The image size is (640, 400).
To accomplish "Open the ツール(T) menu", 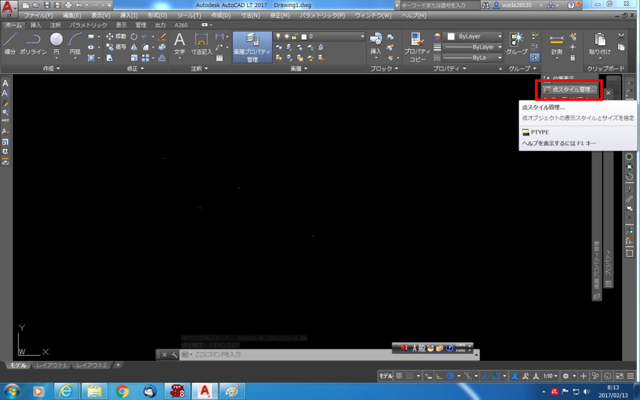I will pos(189,15).
